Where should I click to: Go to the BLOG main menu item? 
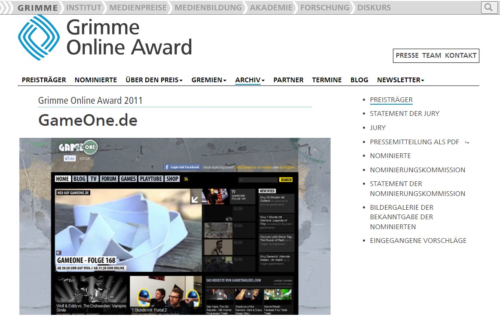tap(359, 80)
